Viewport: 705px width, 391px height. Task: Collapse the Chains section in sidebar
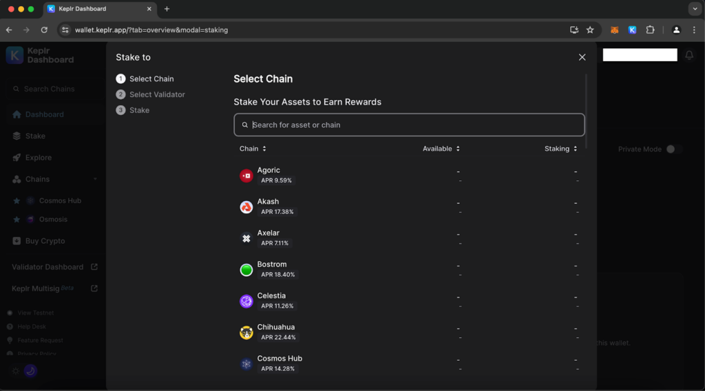click(x=95, y=179)
